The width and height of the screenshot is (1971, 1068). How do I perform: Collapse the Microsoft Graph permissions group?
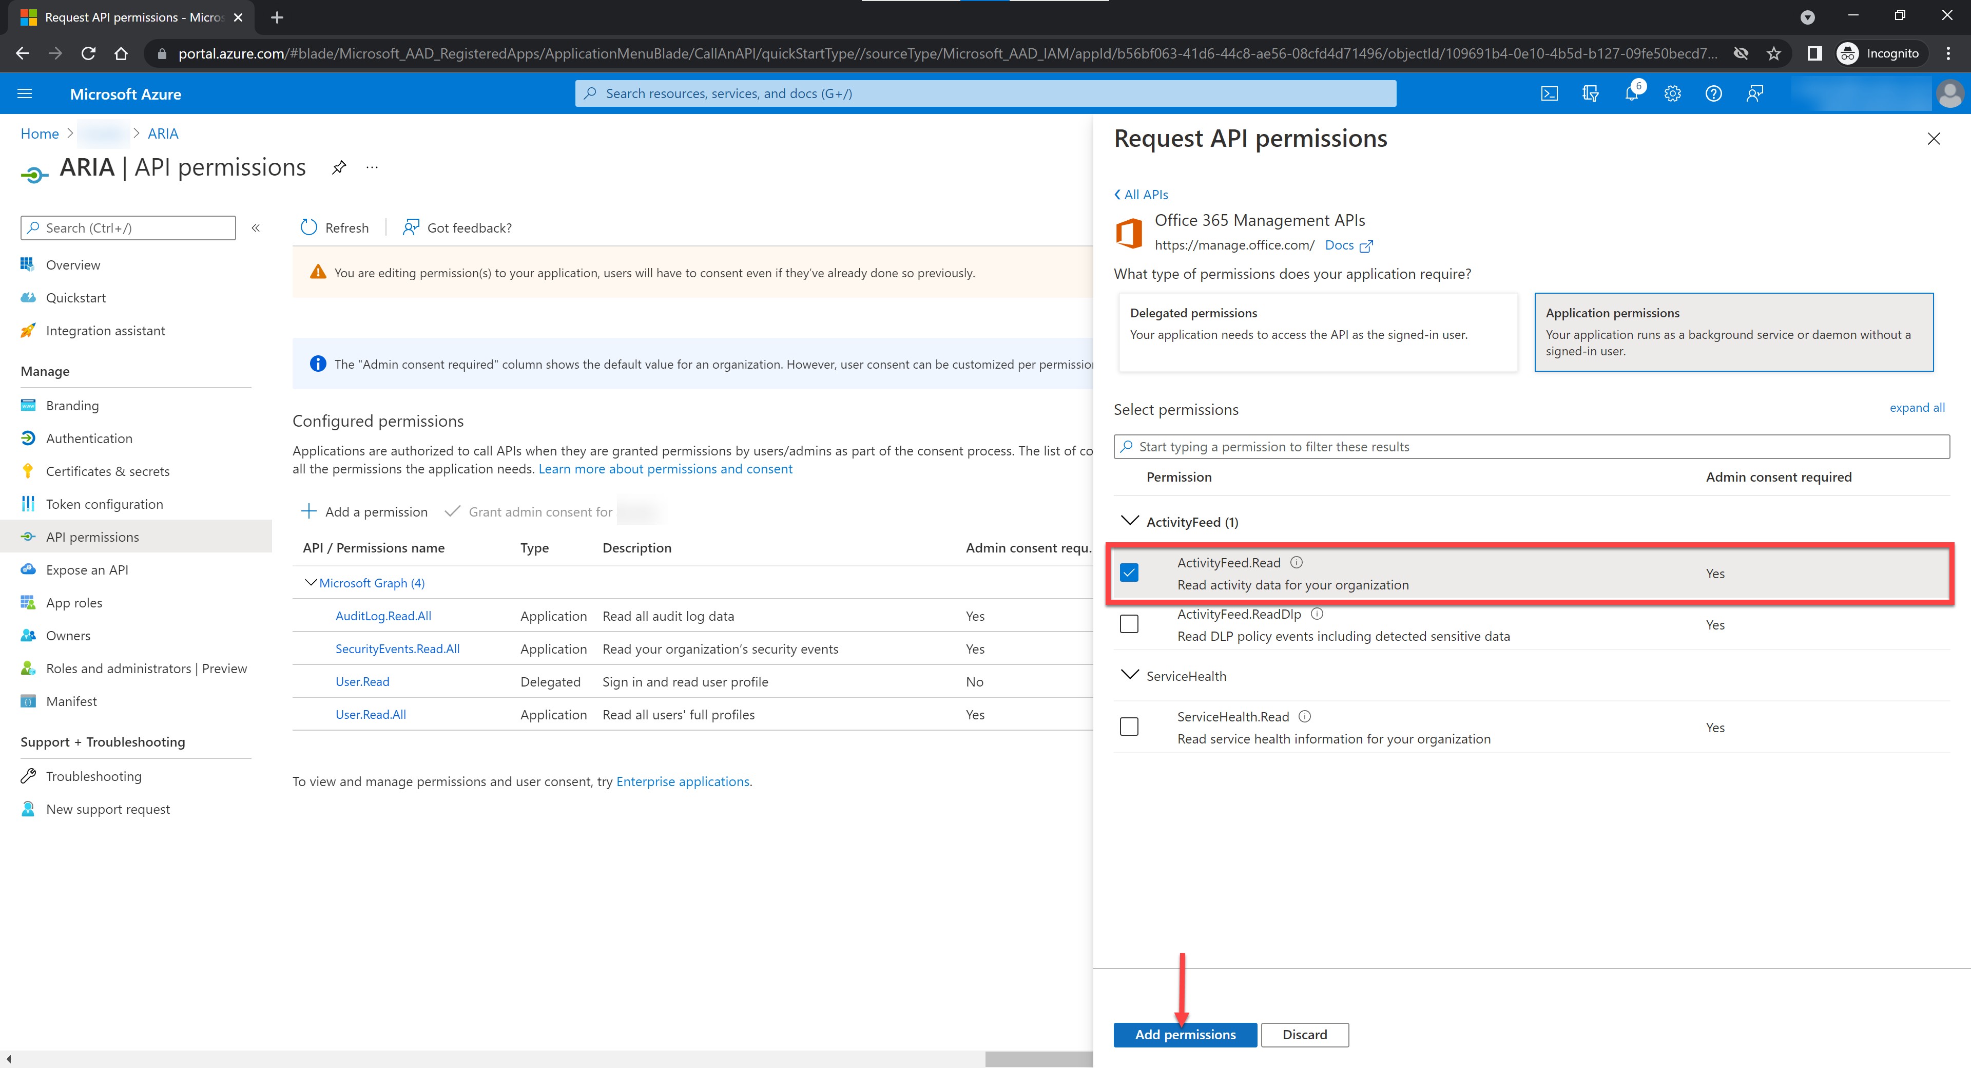click(311, 583)
